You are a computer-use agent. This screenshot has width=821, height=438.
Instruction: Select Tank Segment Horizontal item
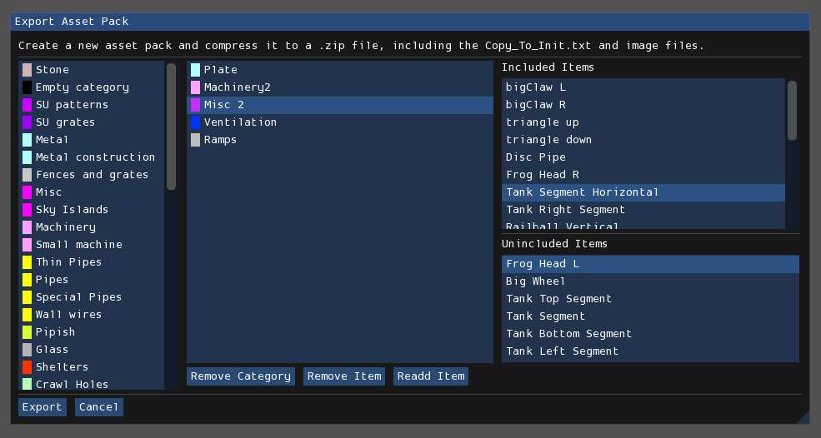(x=643, y=192)
